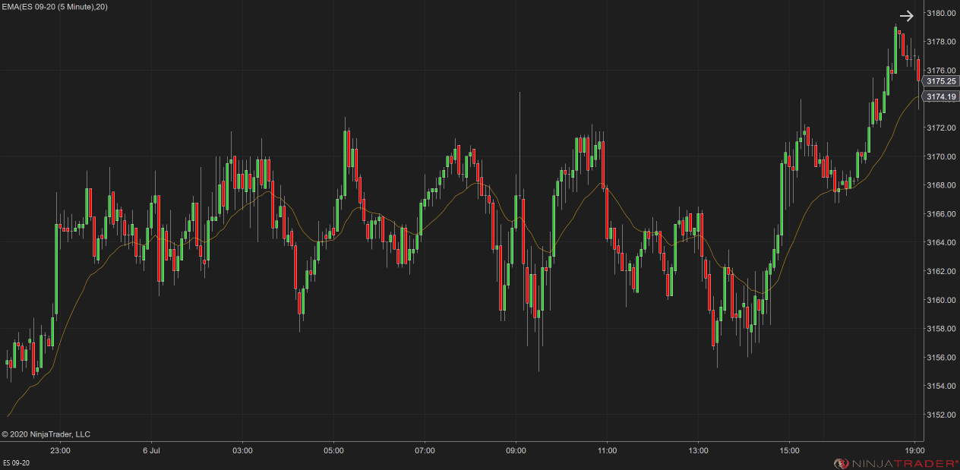
Task: Click the 11:00 time axis label
Action: point(607,450)
